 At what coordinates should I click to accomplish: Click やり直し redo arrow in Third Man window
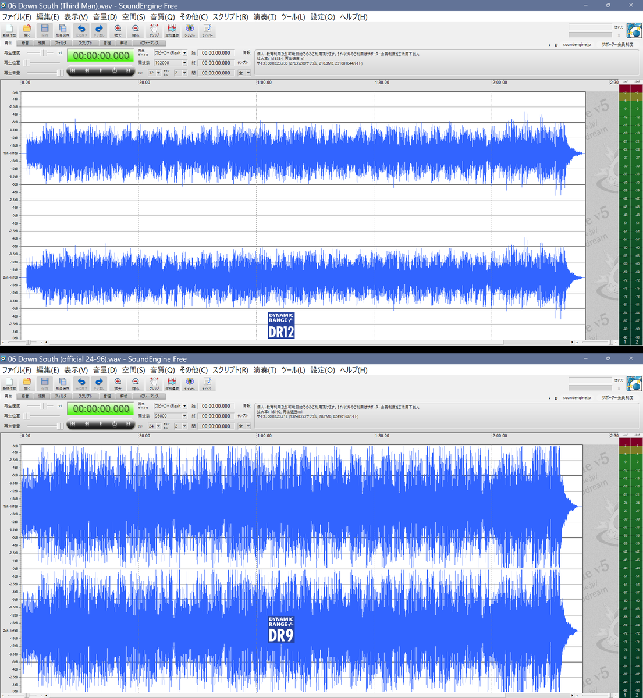[x=99, y=30]
